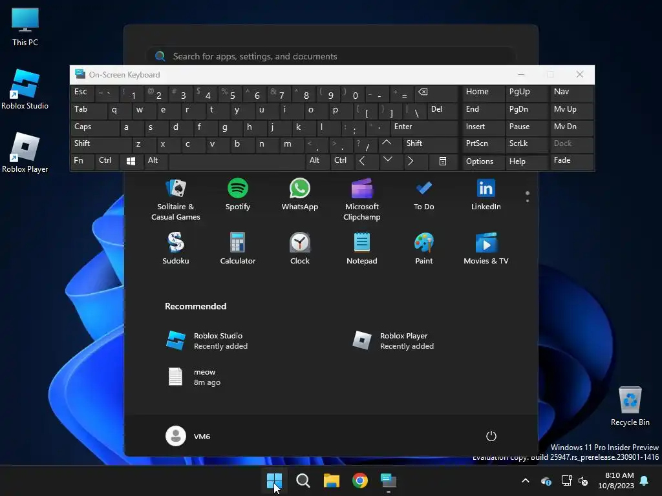Open the Clock app
The width and height of the screenshot is (662, 496).
[300, 249]
